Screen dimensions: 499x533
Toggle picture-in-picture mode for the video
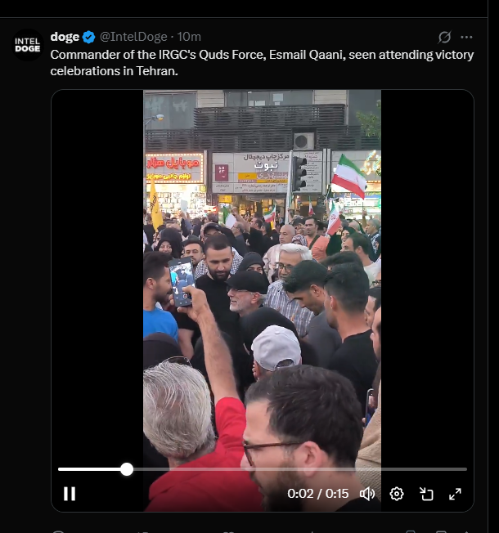(426, 494)
